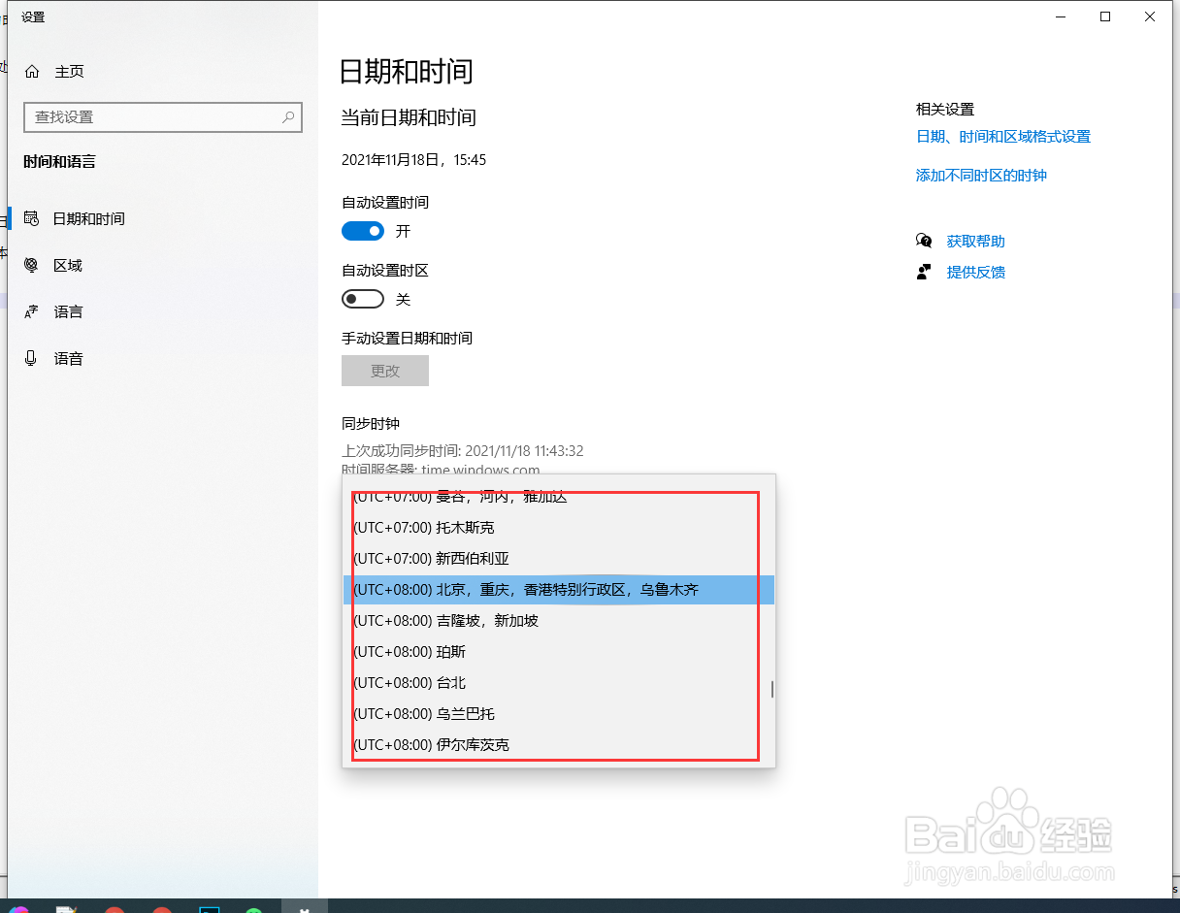This screenshot has height=913, width=1180.
Task: Turn off the 自动设置时间 switch
Action: [x=363, y=231]
